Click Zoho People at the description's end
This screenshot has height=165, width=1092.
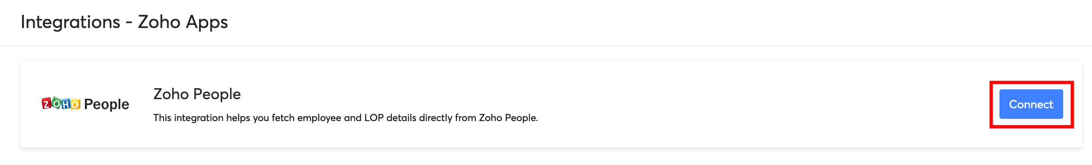click(508, 118)
